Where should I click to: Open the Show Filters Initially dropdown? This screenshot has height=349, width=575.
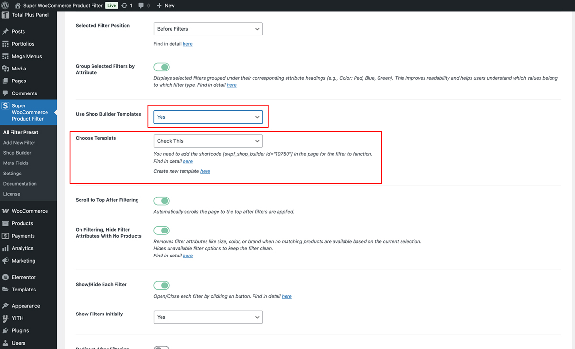click(208, 317)
